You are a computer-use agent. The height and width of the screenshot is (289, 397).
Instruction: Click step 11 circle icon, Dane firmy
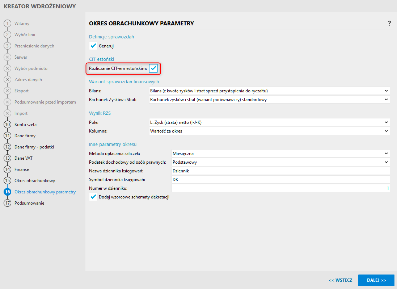(x=7, y=136)
